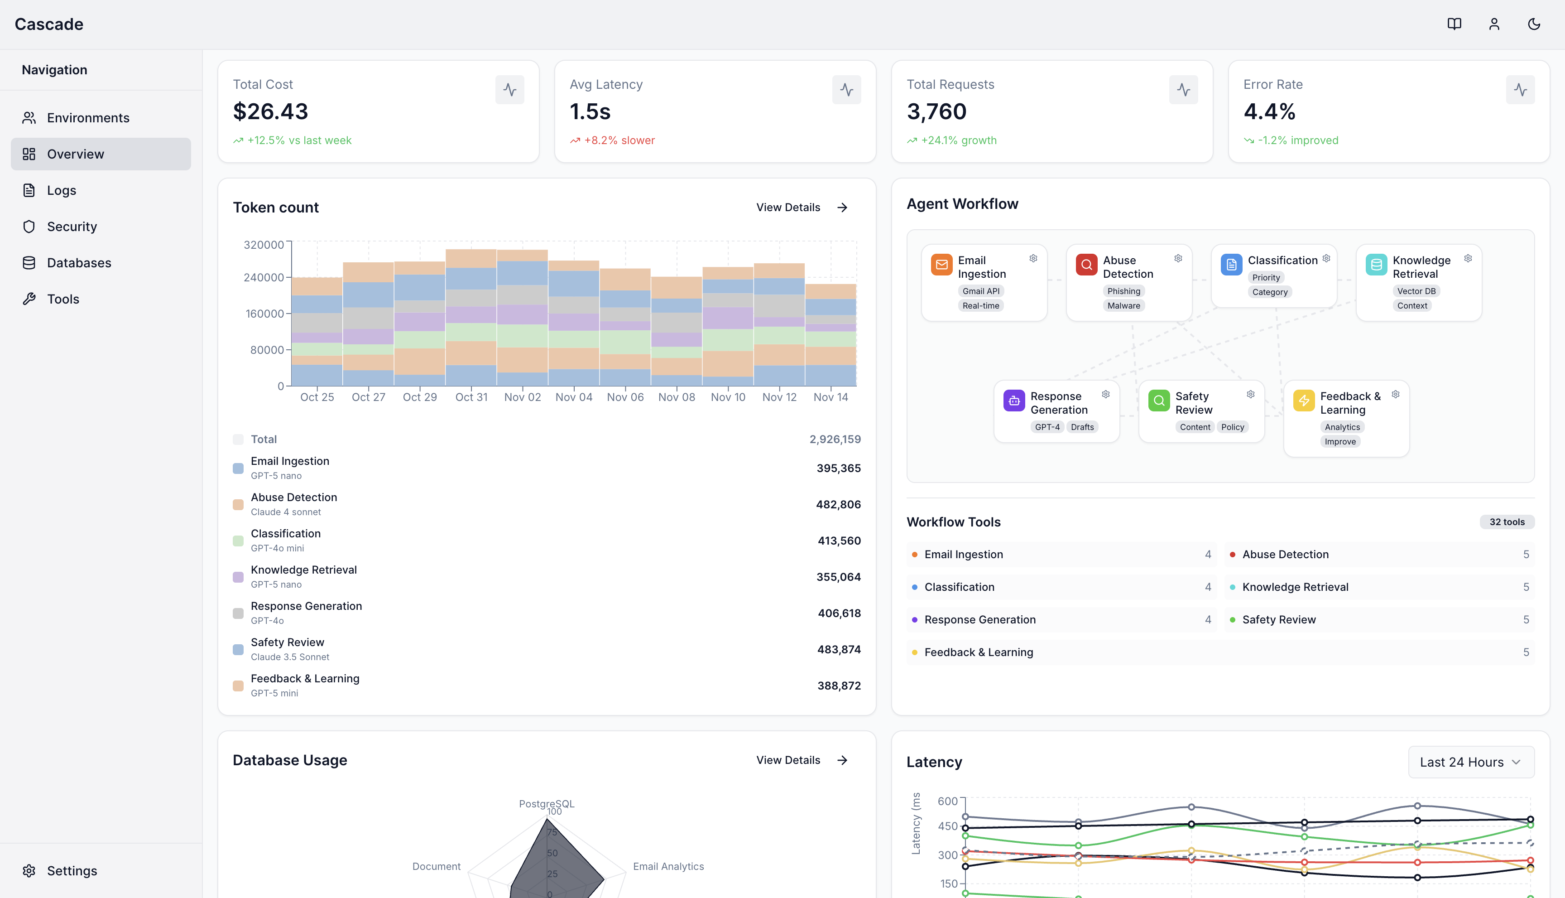The height and width of the screenshot is (898, 1565).
Task: Open the documentation book icon
Action: pyautogui.click(x=1454, y=24)
